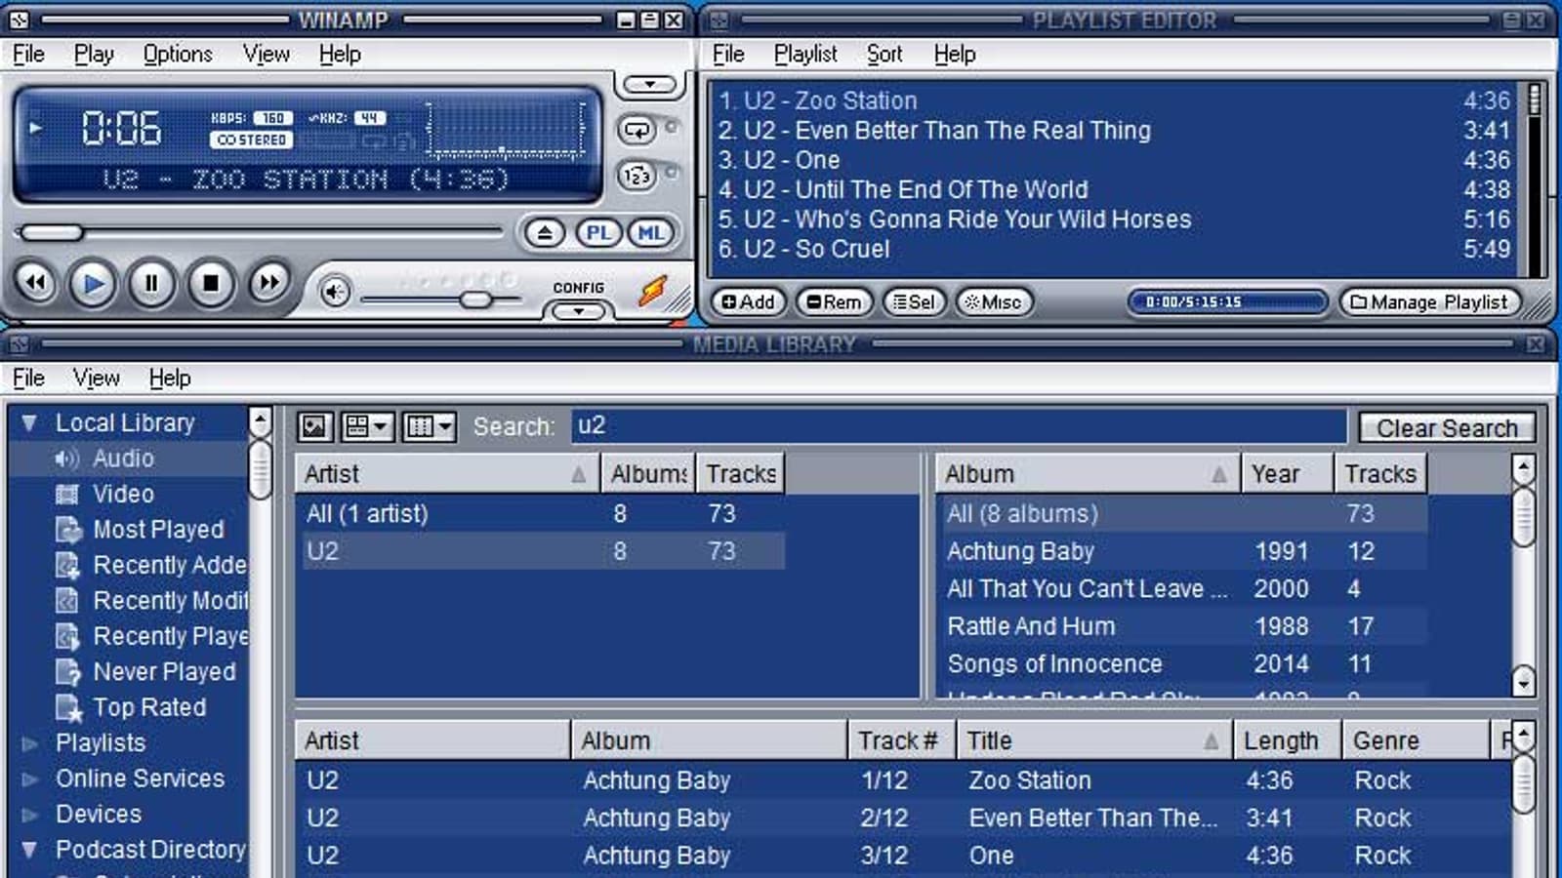
Task: Toggle the PL playlist editor button
Action: point(598,233)
